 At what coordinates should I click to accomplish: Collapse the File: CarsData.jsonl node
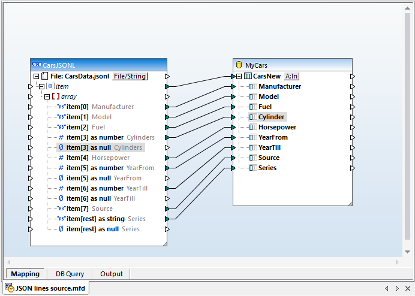[x=37, y=76]
